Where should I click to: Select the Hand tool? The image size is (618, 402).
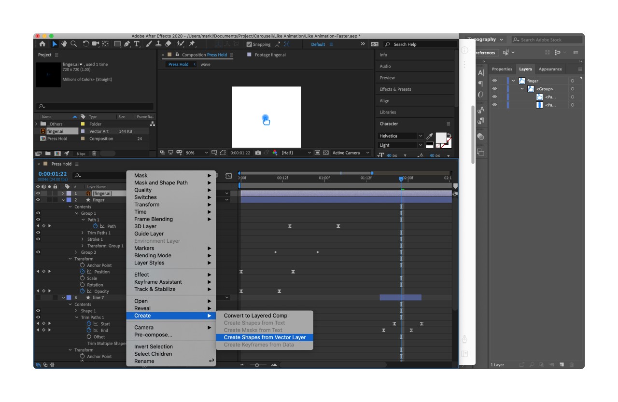[64, 44]
